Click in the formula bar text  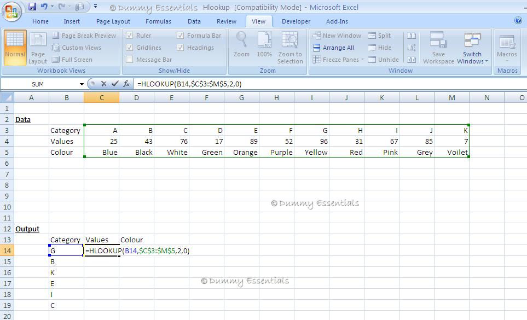coord(189,84)
